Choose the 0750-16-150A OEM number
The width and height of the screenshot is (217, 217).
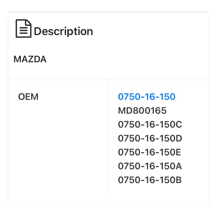pyautogui.click(x=150, y=166)
